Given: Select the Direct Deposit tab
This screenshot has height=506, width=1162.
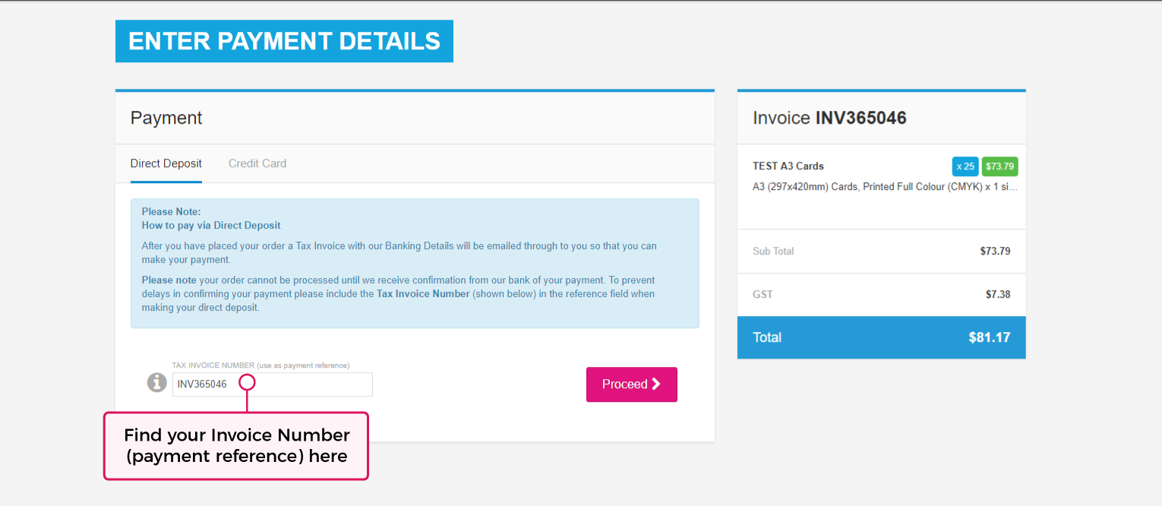Looking at the screenshot, I should coord(166,163).
